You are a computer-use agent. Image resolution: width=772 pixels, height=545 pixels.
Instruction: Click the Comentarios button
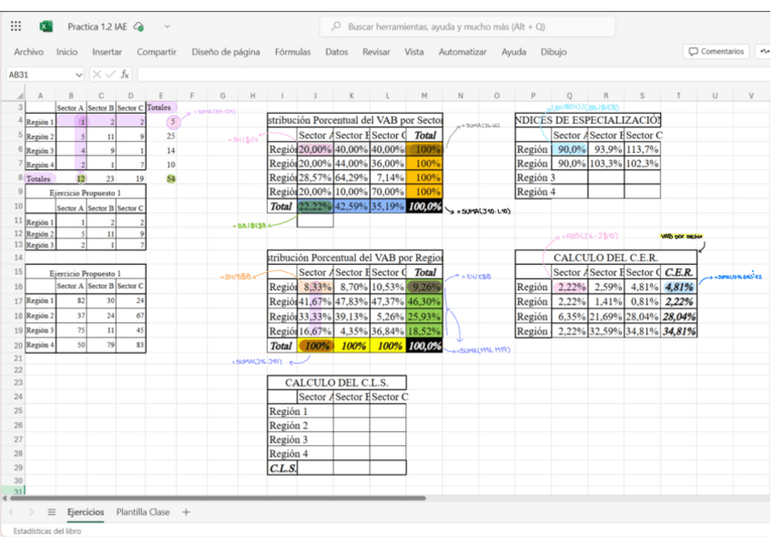point(716,52)
